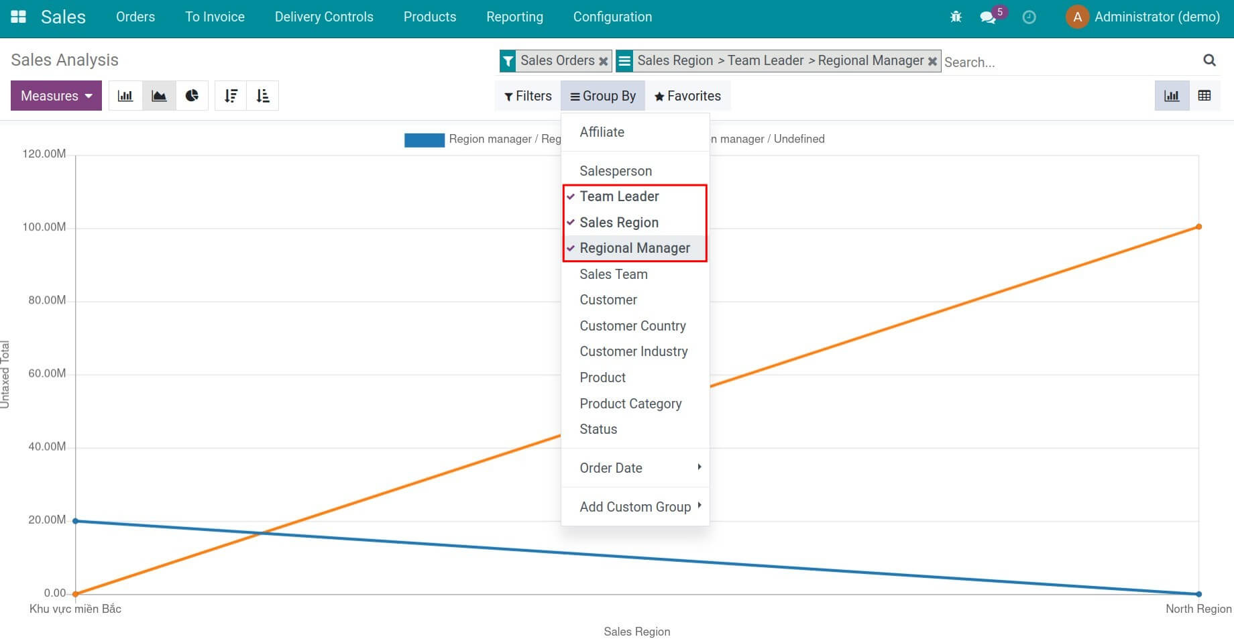Sort the chart in descending order

pyautogui.click(x=231, y=95)
